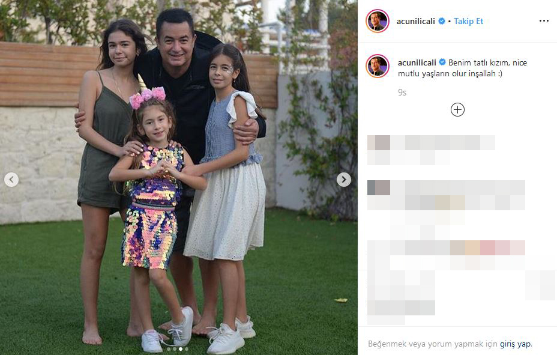The height and width of the screenshot is (355, 557).
Task: Click verified badge beside header username
Action: click(442, 21)
